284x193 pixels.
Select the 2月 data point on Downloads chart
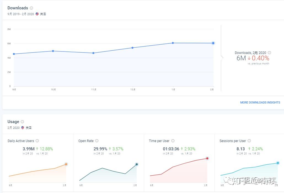coord(213,43)
